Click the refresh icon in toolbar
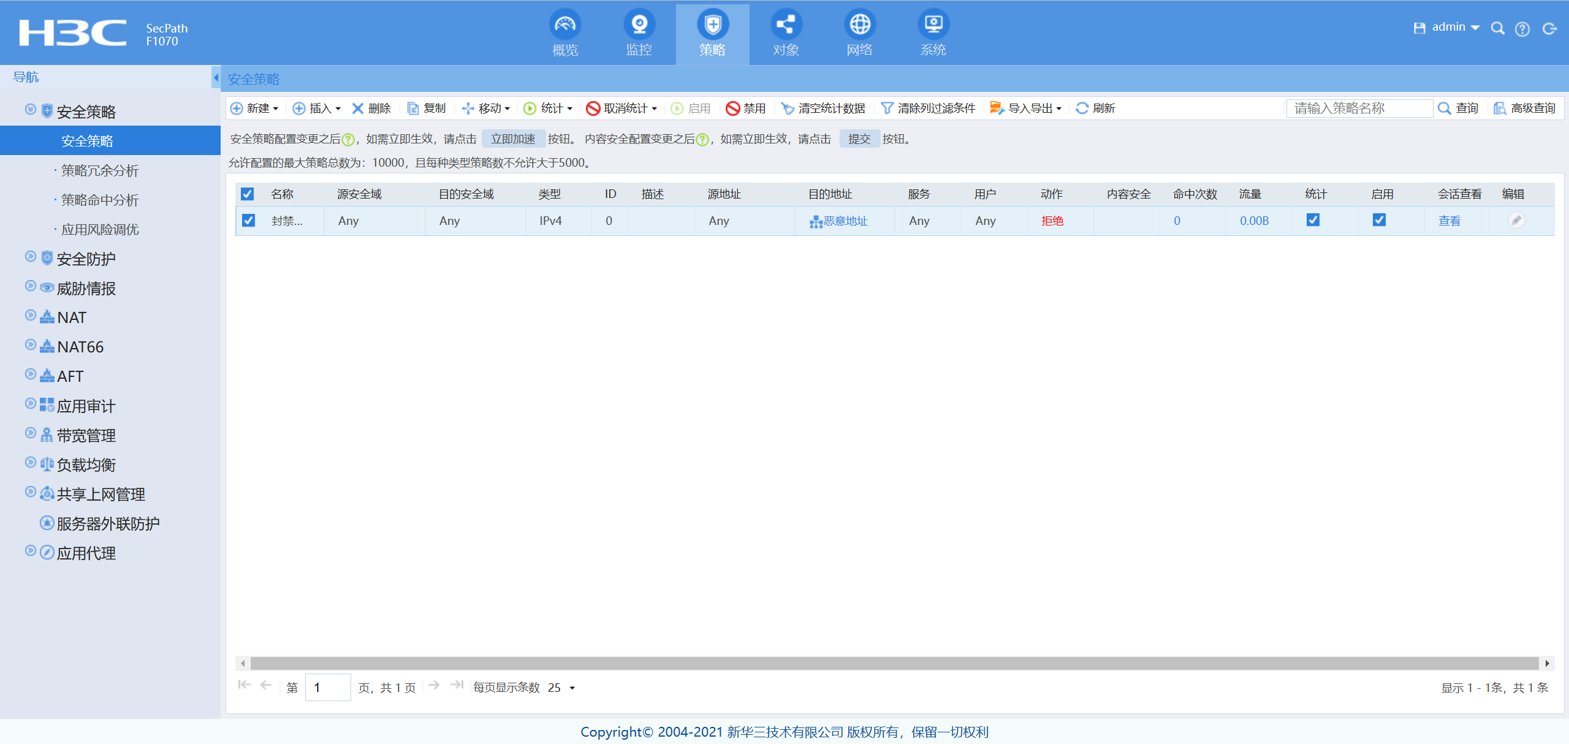The height and width of the screenshot is (744, 1569). coord(1082,108)
